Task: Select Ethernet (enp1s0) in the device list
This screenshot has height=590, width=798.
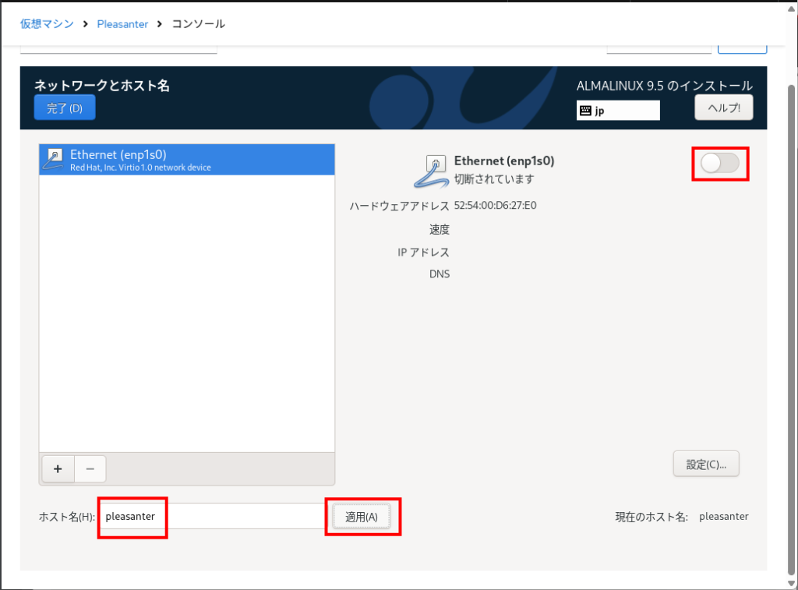Action: pos(187,160)
